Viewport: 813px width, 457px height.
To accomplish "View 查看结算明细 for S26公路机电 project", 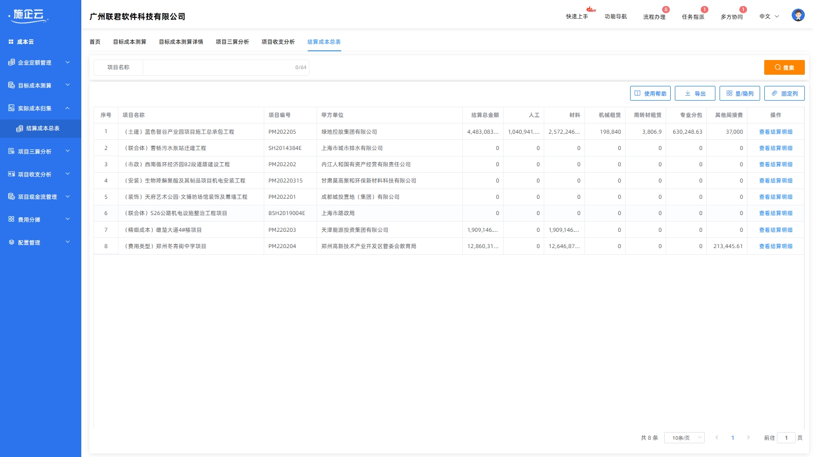I will point(776,213).
